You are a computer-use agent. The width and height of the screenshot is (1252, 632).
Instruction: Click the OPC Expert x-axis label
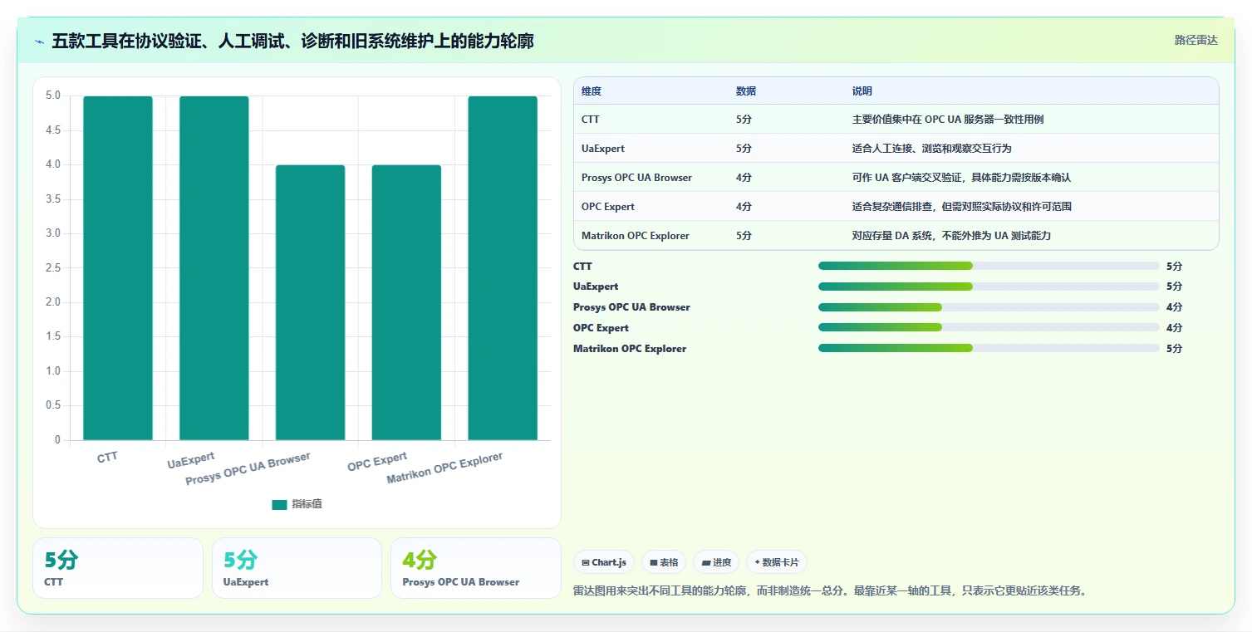(x=377, y=461)
